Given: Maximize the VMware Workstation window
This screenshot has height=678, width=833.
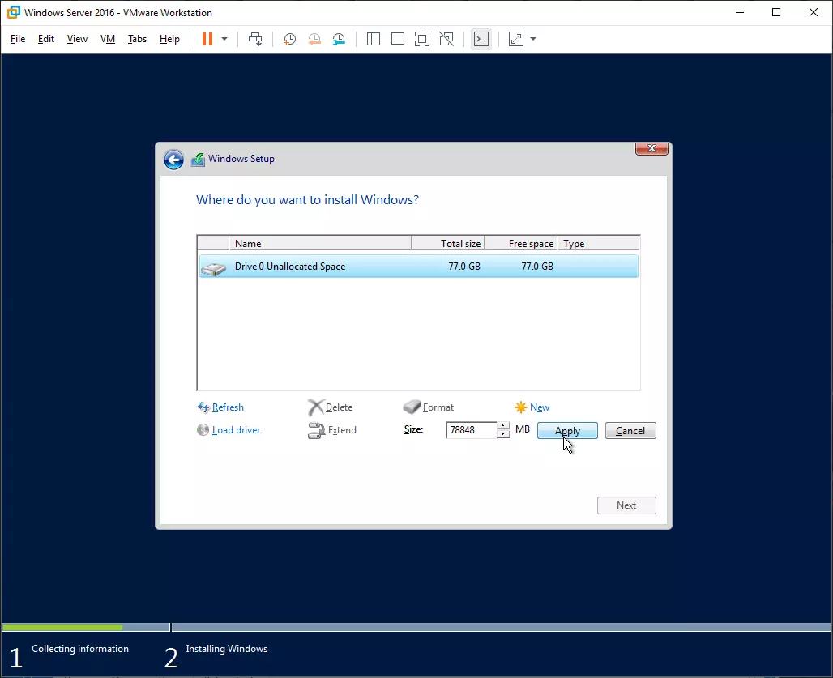Looking at the screenshot, I should pos(776,12).
